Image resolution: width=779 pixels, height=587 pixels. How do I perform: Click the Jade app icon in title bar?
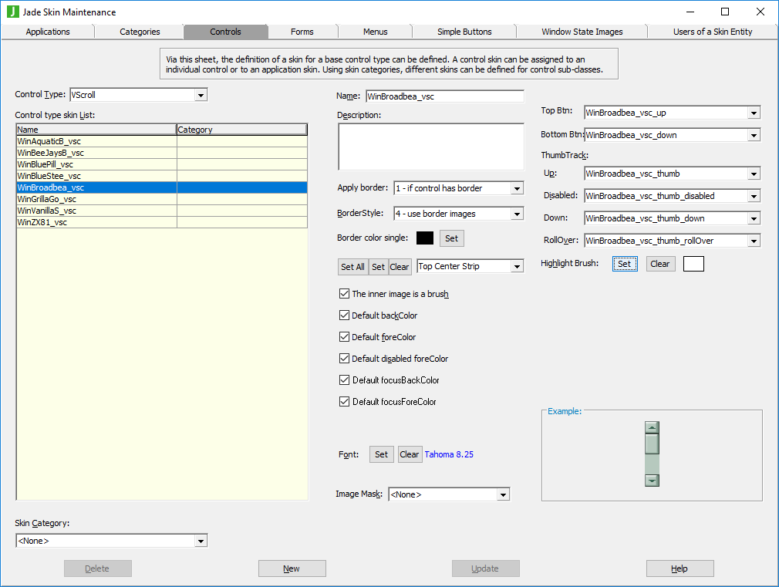(x=12, y=12)
